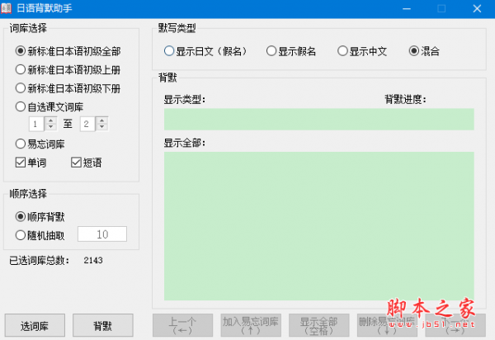
Task: Toggle the 短语 checkbox
Action: [x=86, y=163]
